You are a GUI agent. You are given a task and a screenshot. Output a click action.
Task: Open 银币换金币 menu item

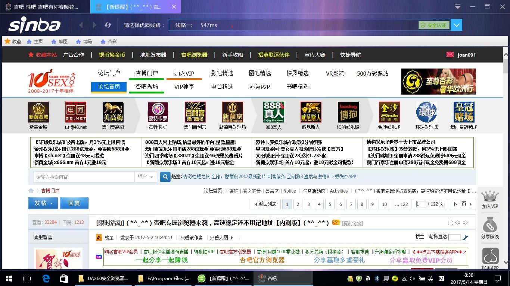tap(112, 55)
